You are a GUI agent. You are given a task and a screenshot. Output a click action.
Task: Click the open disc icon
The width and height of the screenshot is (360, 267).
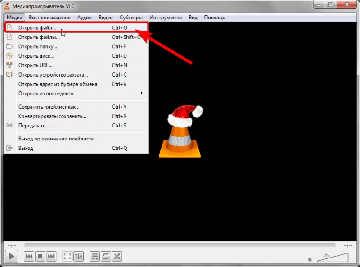click(x=9, y=55)
